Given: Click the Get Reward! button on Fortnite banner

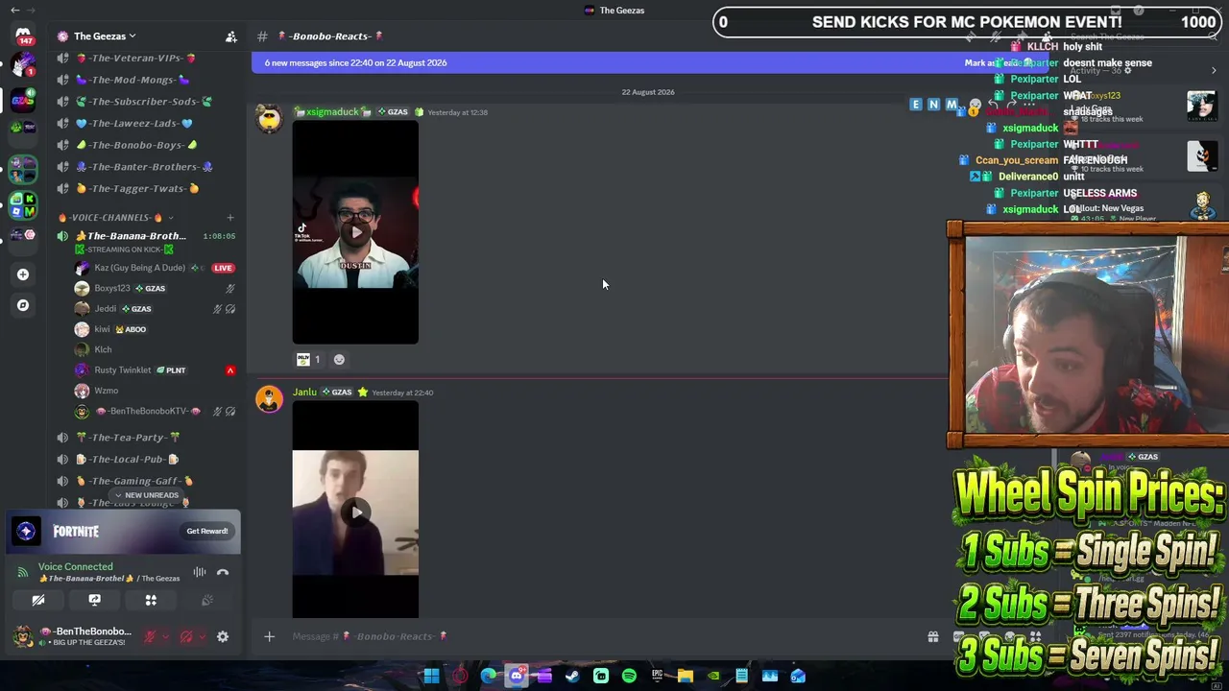Looking at the screenshot, I should coord(207,532).
